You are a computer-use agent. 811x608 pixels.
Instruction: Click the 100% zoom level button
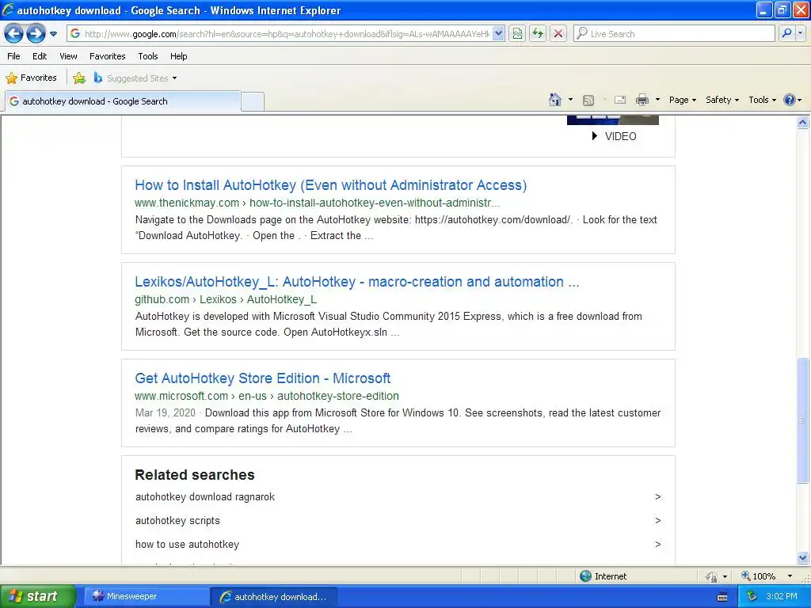click(760, 576)
